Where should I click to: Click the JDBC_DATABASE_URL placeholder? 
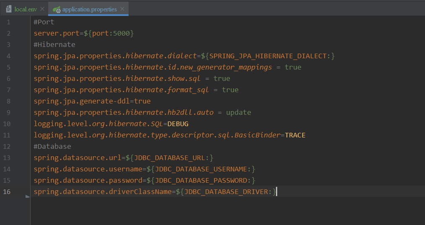coord(170,158)
